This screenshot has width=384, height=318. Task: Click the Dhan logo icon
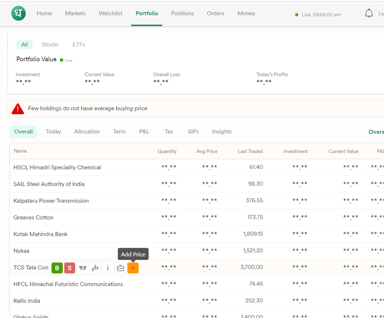click(x=18, y=13)
